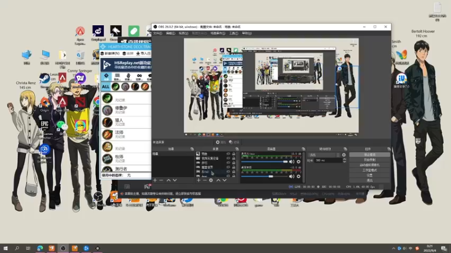
Task: Open the new deck dropdown in Deck Tracker
Action: [110, 53]
